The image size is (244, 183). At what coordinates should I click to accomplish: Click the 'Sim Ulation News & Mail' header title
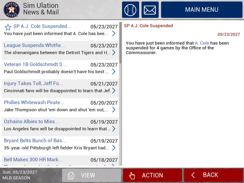[41, 9]
